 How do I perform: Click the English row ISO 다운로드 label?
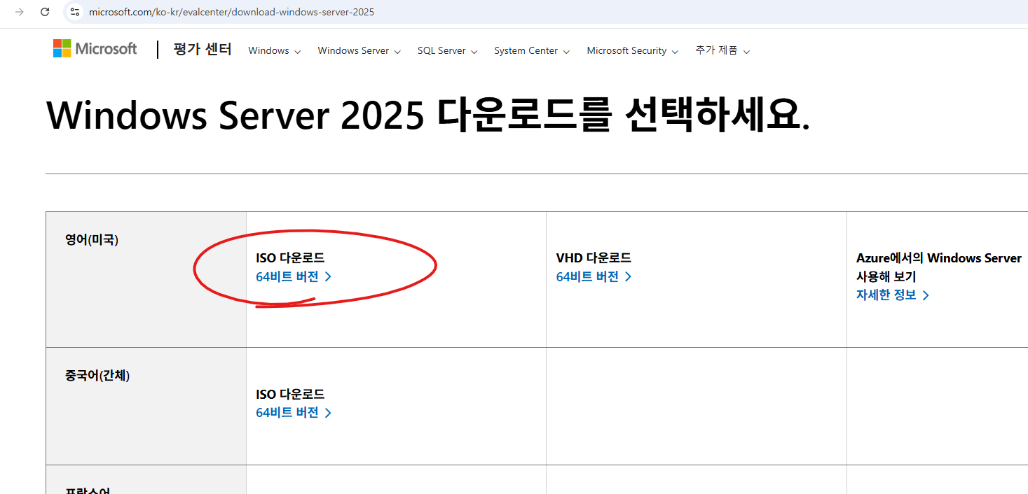tap(290, 257)
